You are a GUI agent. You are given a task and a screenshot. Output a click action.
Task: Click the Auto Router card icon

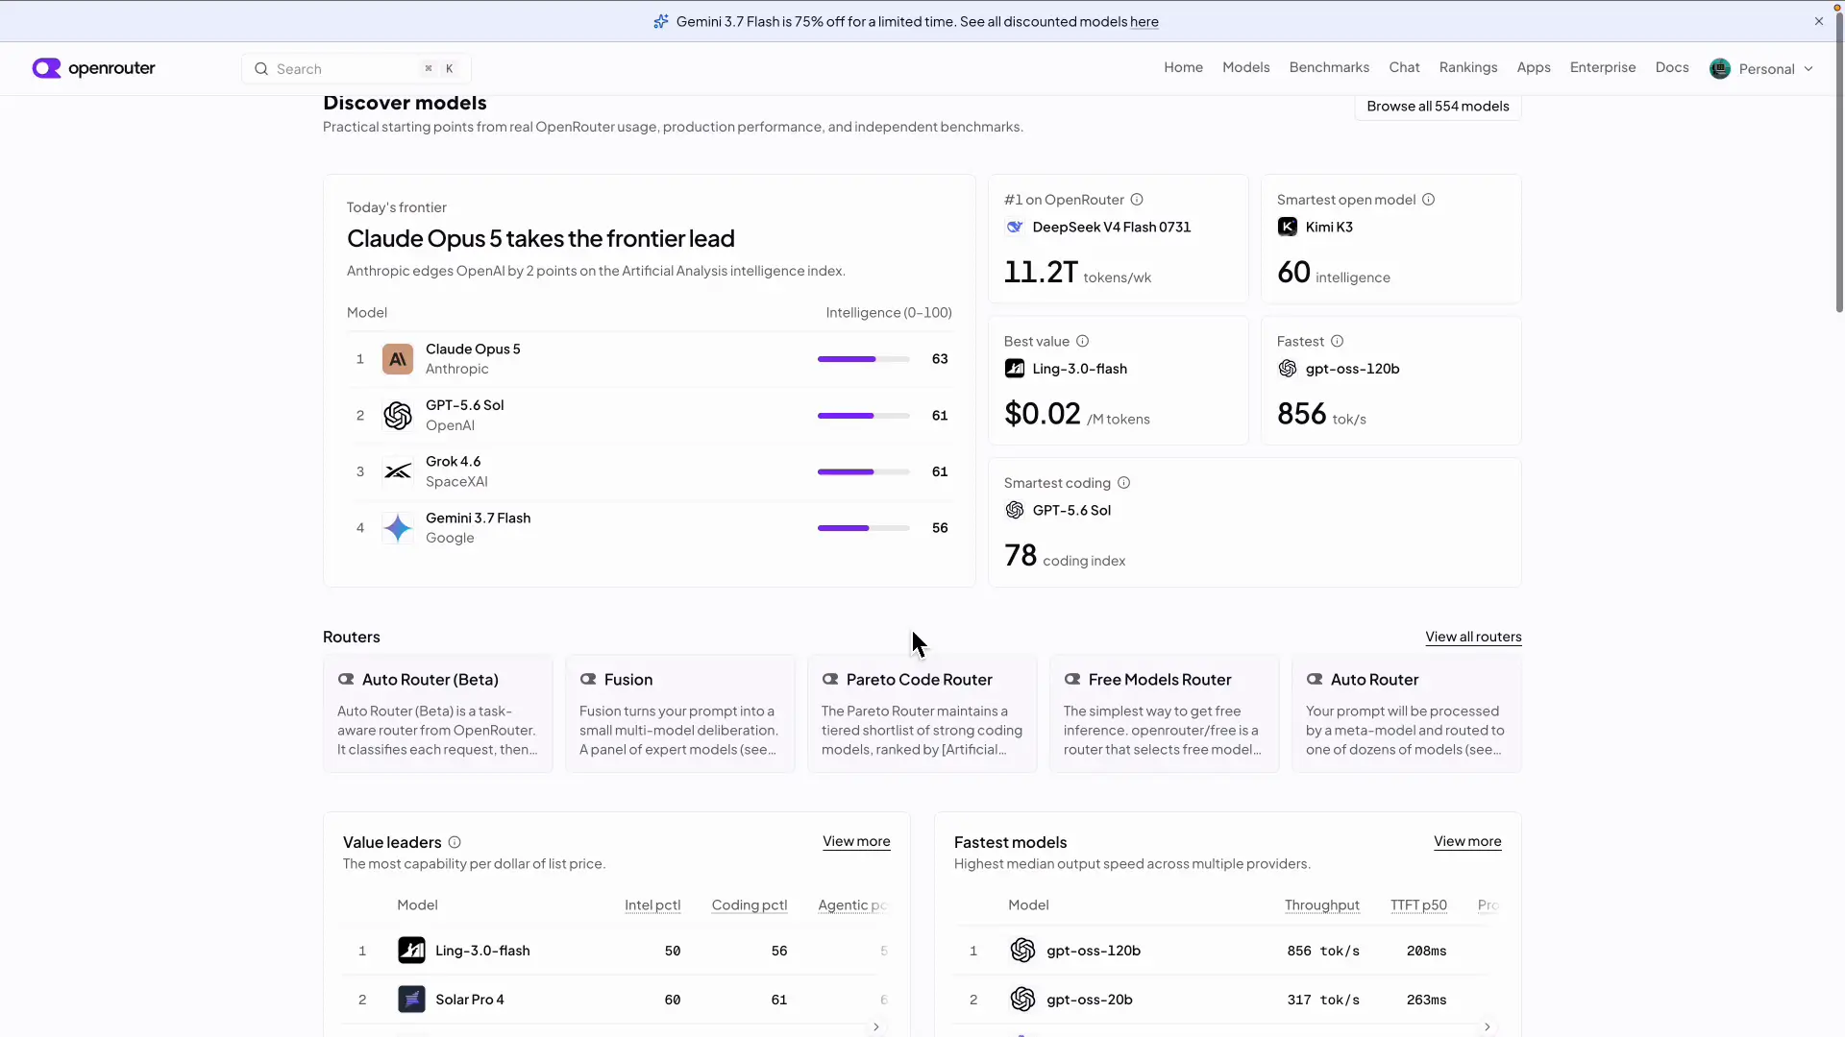pos(1315,680)
